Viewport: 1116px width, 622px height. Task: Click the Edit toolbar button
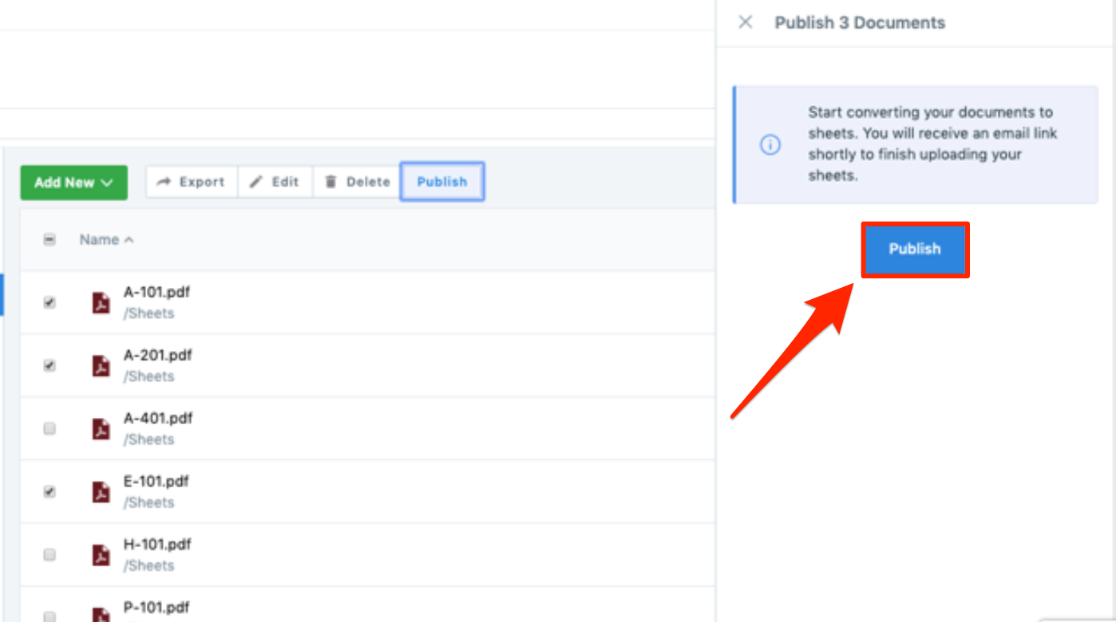[x=275, y=182]
